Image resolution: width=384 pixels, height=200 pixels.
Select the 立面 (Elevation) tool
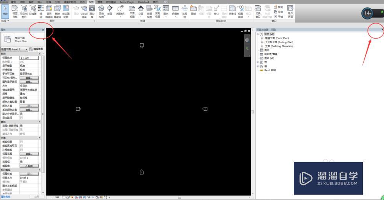point(141,10)
